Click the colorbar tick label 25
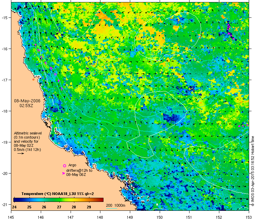The height and width of the screenshot is (219, 257). (29, 207)
